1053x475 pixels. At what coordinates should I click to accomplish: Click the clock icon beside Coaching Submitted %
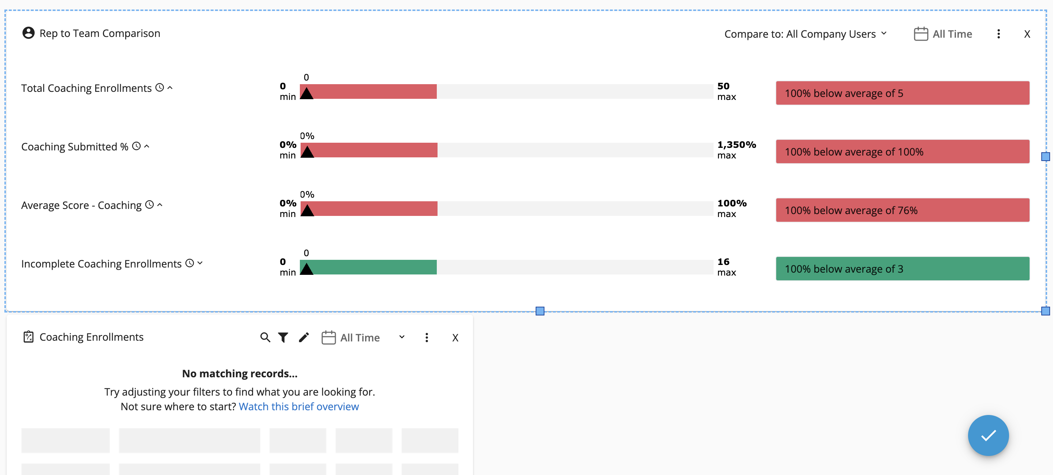[x=137, y=146]
